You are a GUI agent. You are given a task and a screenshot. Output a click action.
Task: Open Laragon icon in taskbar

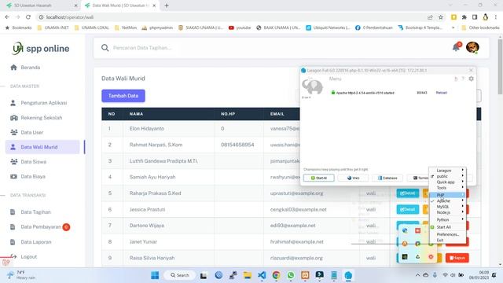348,275
